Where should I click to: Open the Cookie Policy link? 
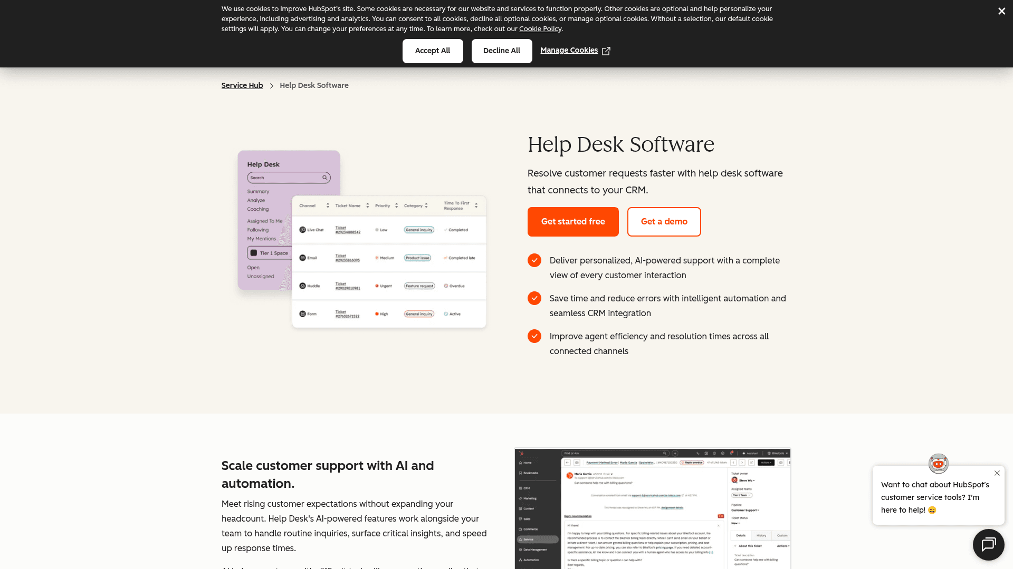pyautogui.click(x=540, y=29)
